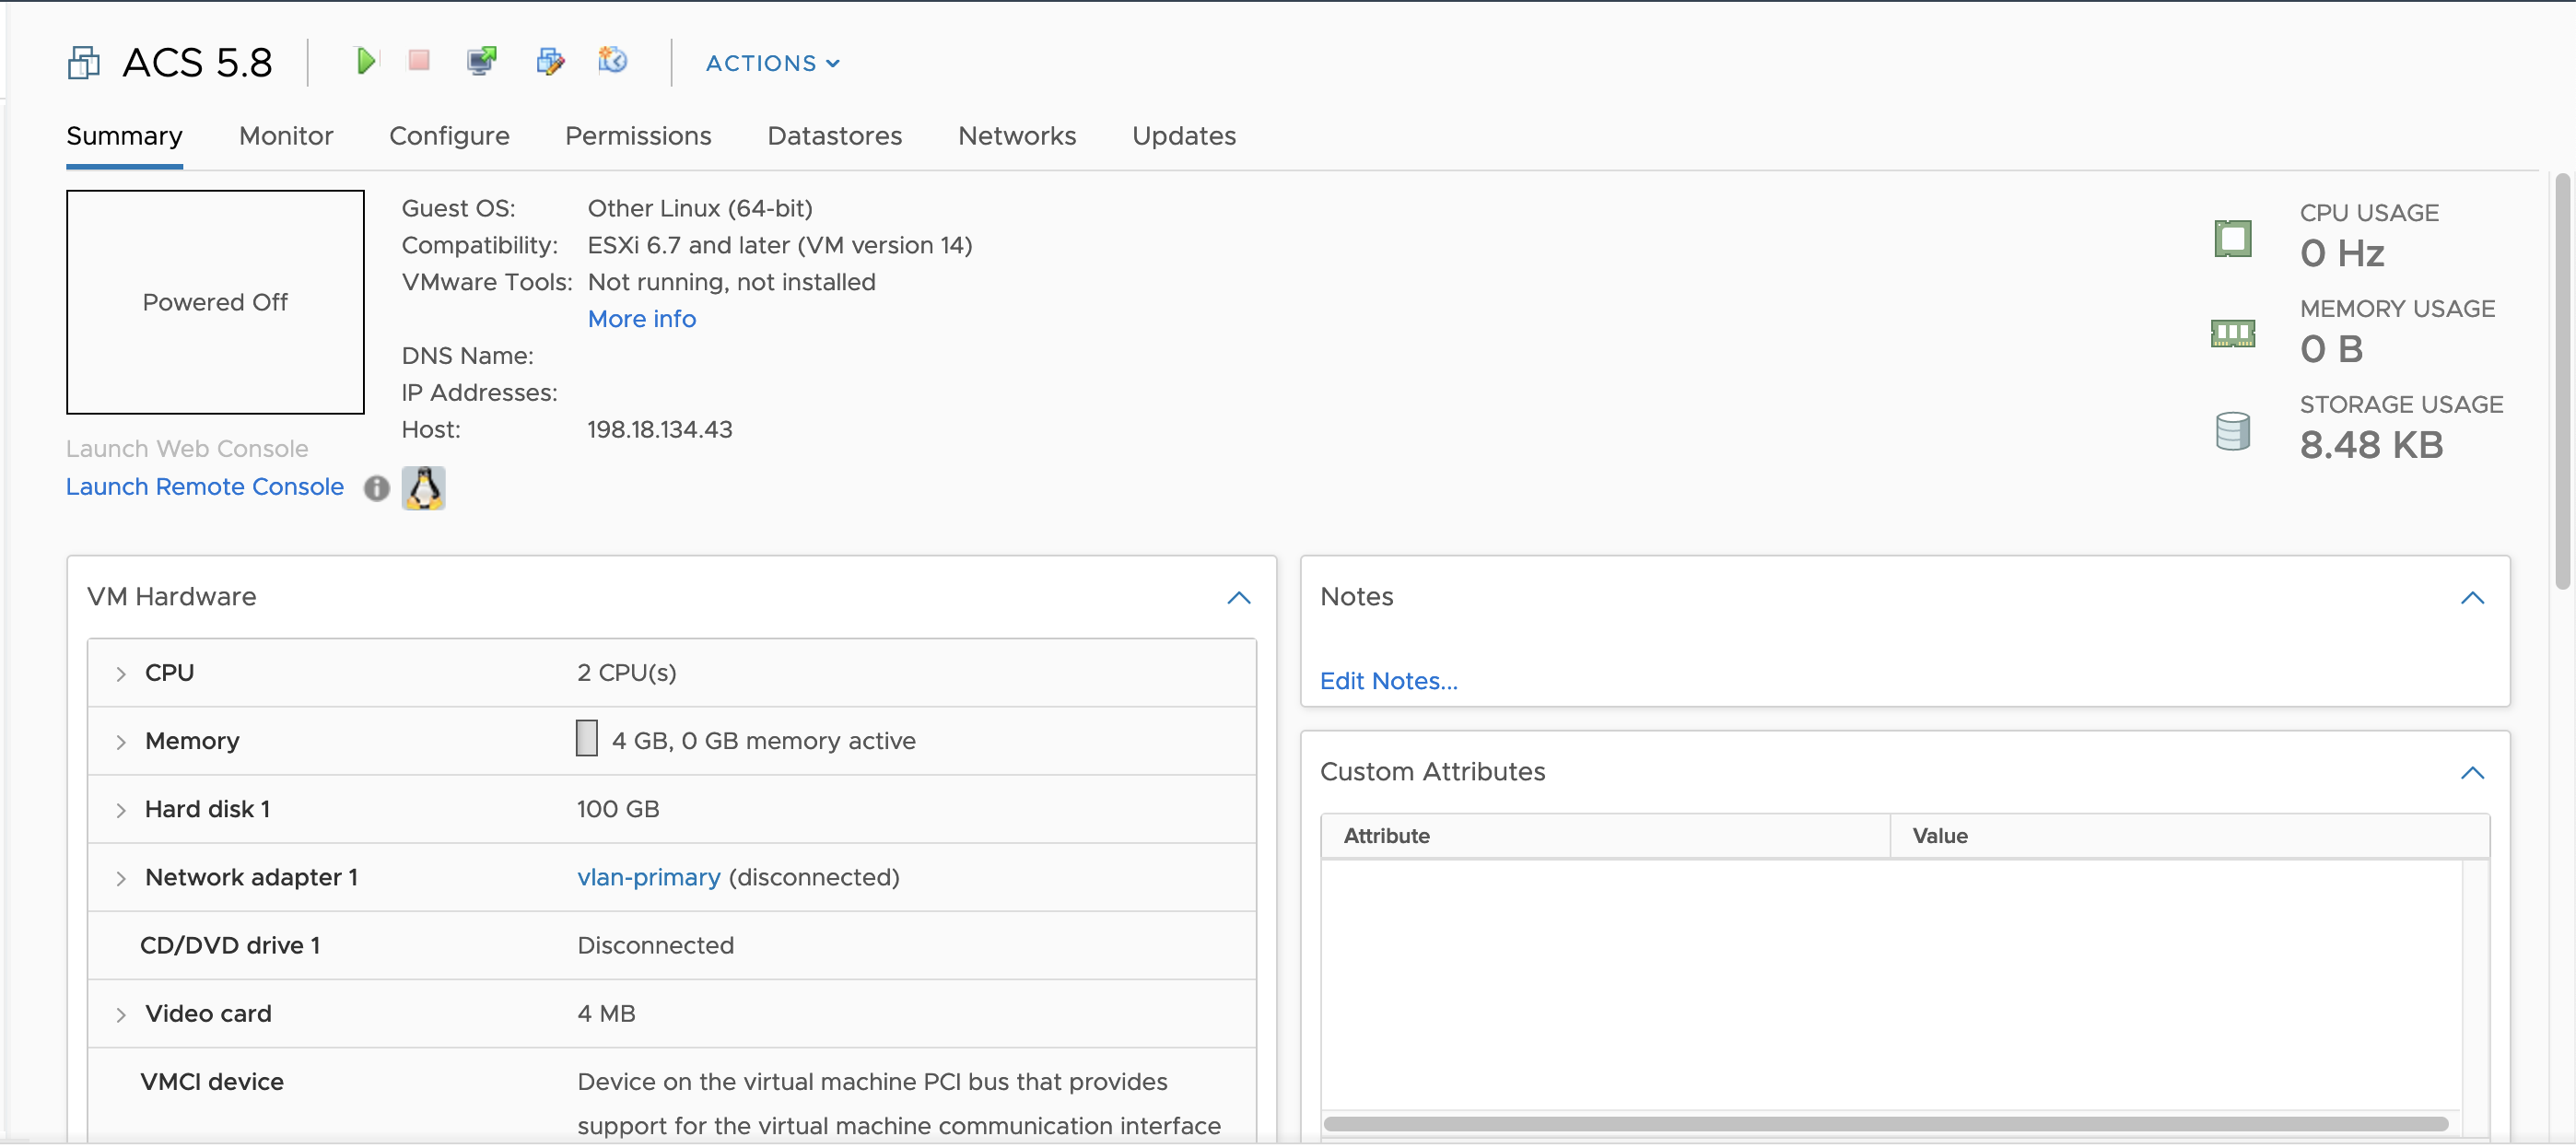Click the Edit Notes link
This screenshot has width=2576, height=1148.
pos(1388,681)
